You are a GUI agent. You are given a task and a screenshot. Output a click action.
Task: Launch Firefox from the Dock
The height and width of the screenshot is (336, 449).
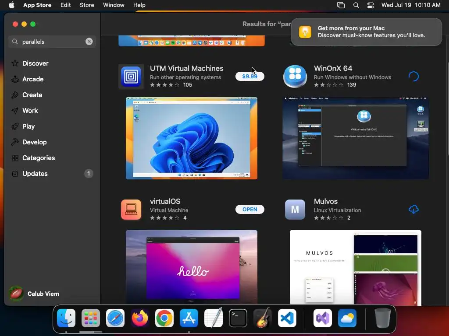point(140,318)
